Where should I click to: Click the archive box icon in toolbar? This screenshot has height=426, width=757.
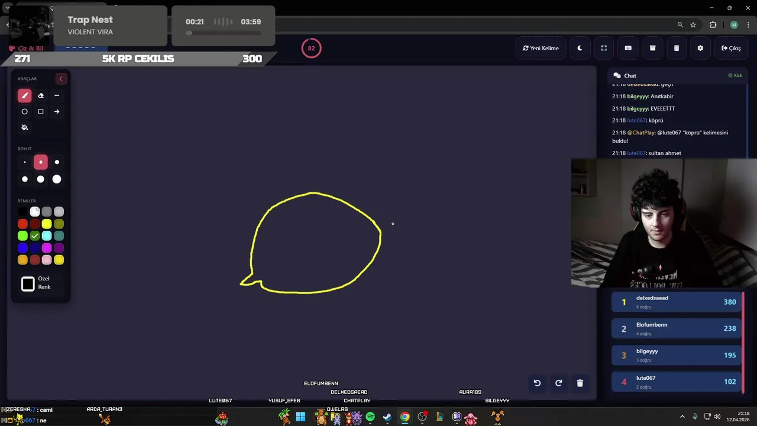(x=652, y=48)
